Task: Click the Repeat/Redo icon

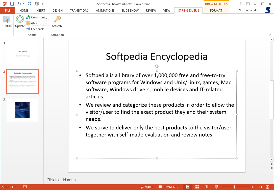Action: pyautogui.click(x=29, y=4)
